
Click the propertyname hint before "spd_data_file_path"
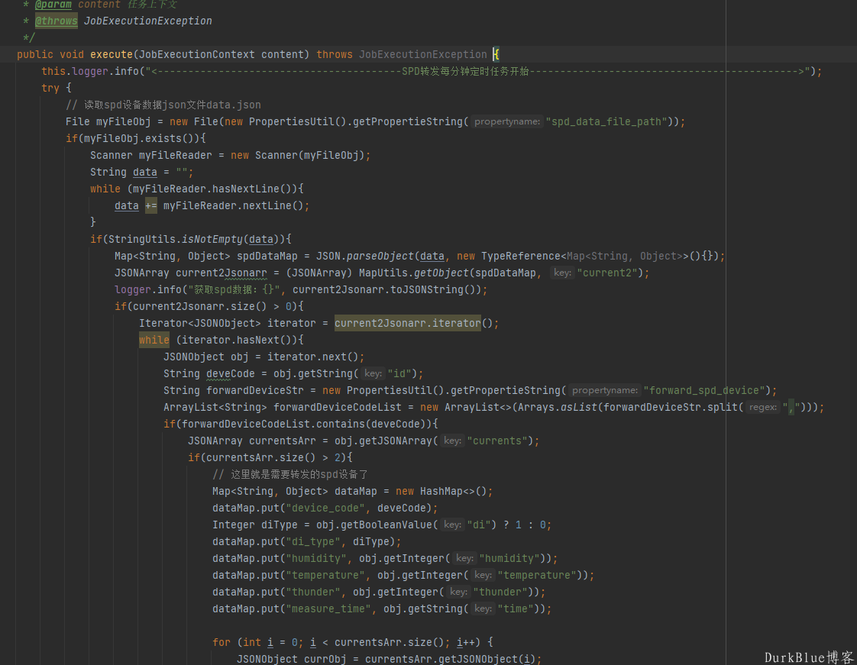click(507, 122)
